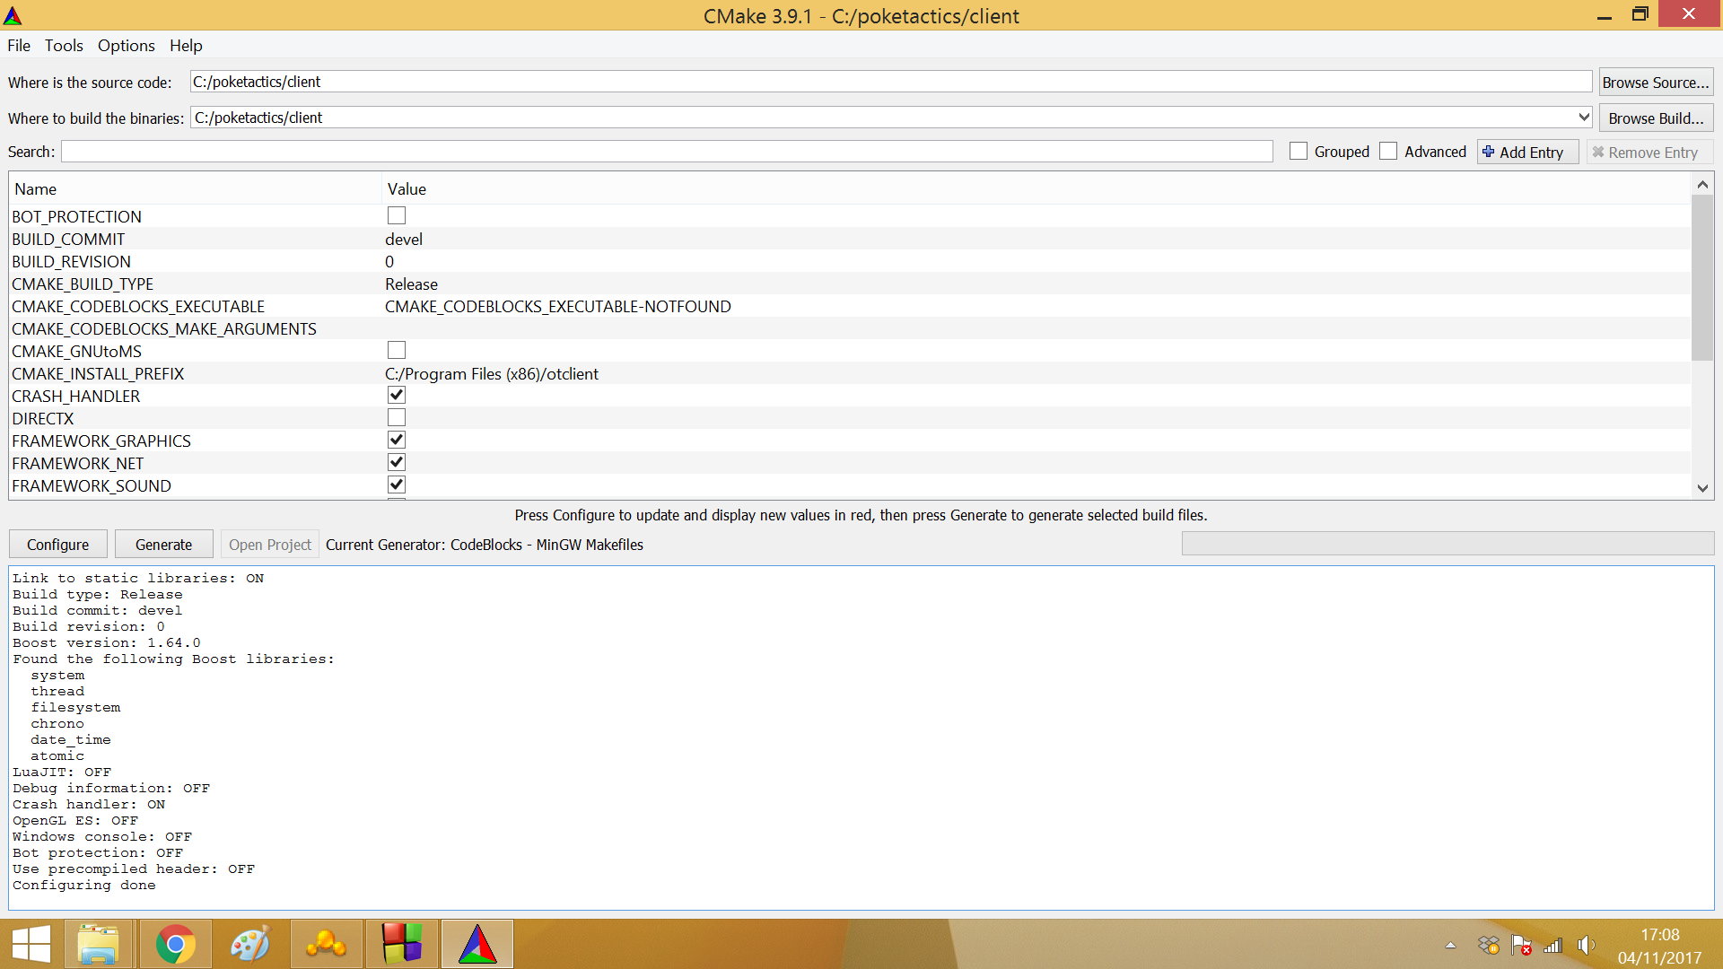This screenshot has height=969, width=1723.
Task: Click the Remove Entry button
Action: (x=1649, y=153)
